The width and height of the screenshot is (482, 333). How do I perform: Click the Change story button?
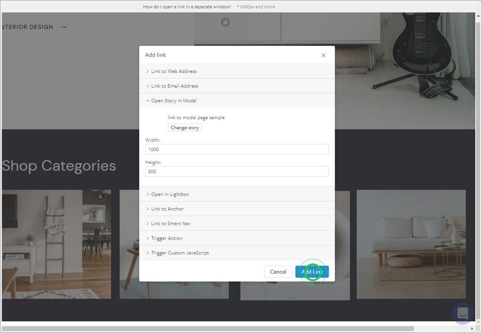coord(185,127)
